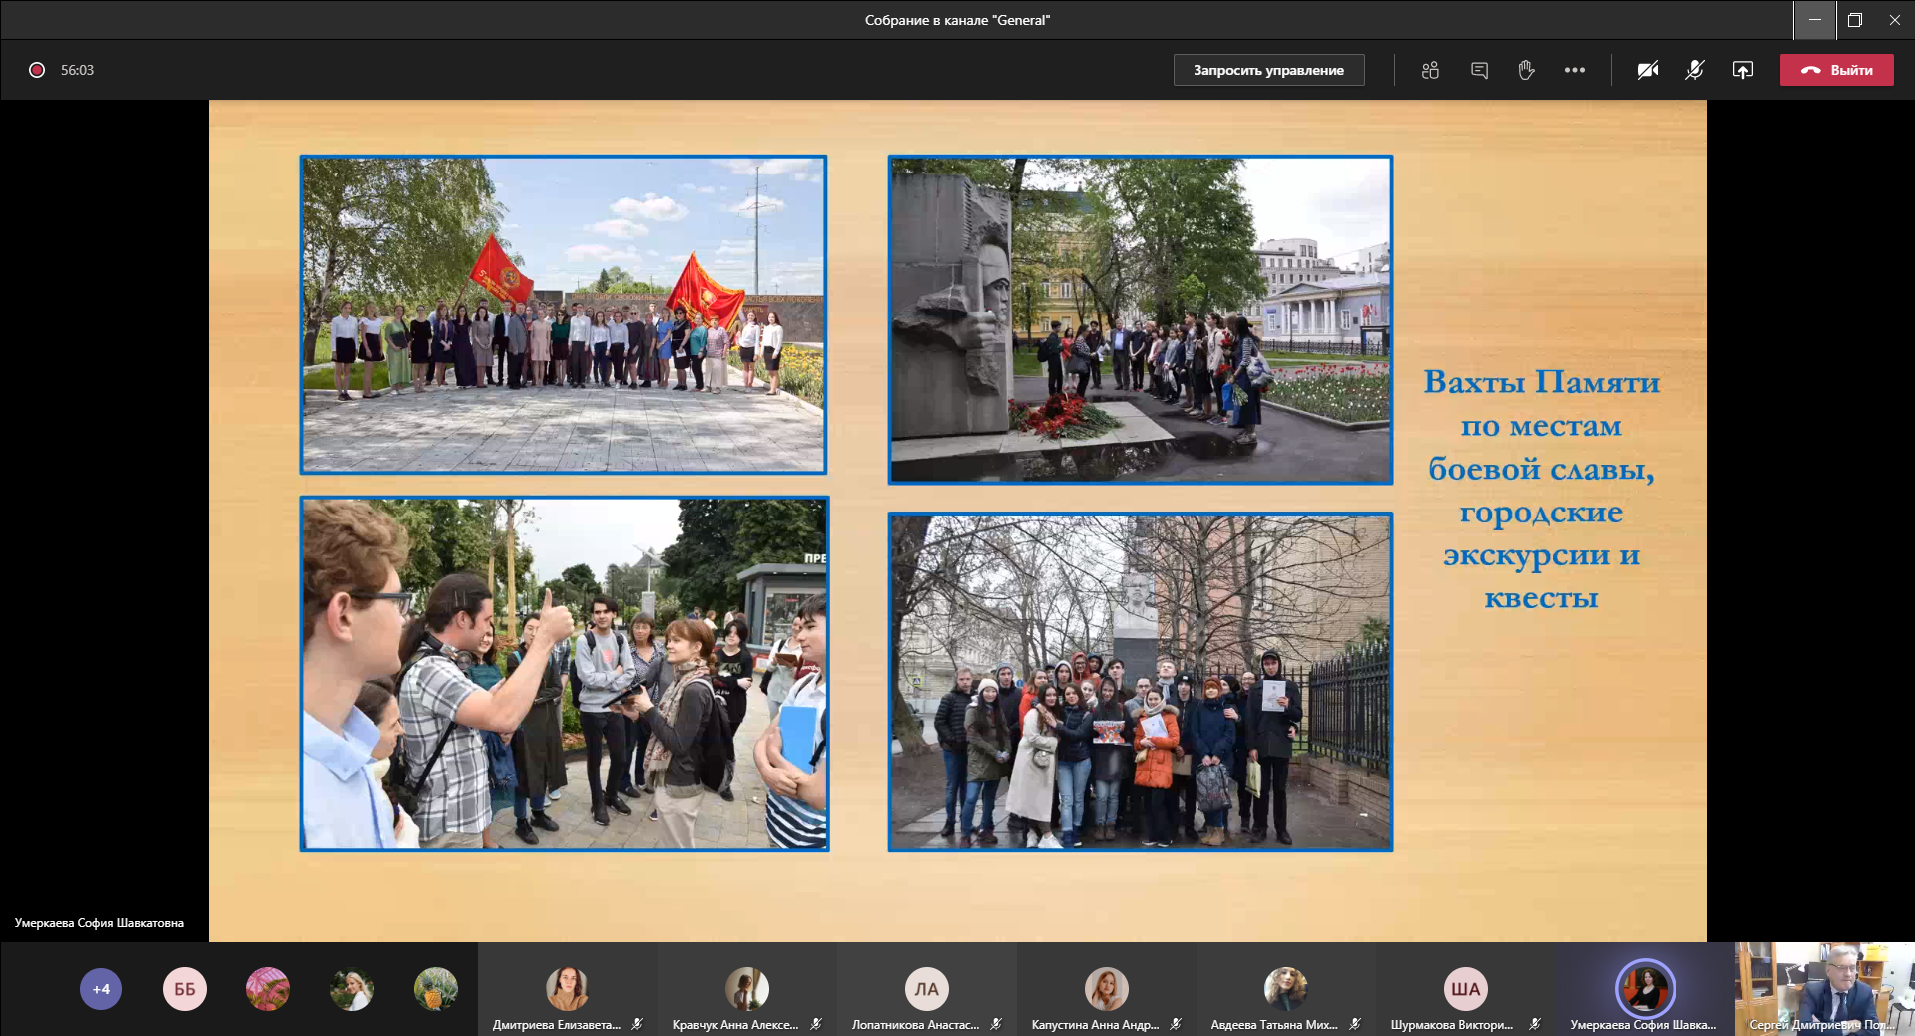Click the shared slide top-left flag photo
1915x1036 pixels.
(x=564, y=314)
